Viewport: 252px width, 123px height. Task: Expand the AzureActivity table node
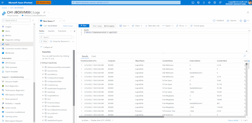(x=43, y=71)
